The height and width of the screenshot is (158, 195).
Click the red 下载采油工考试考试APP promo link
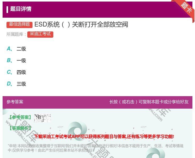104,136
